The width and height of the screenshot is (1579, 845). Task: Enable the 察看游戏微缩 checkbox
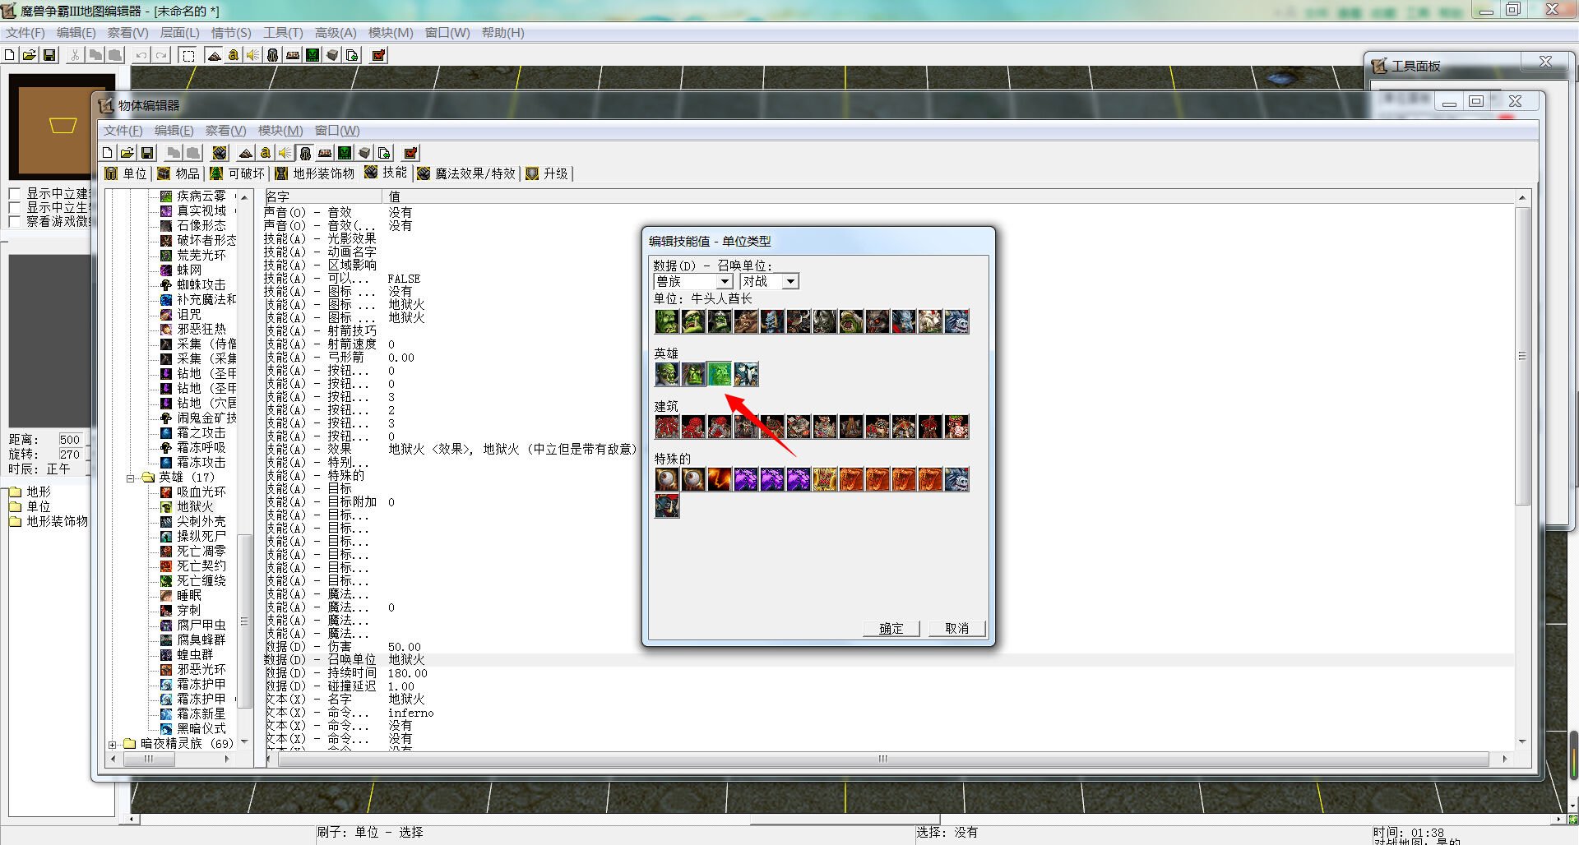coord(15,222)
